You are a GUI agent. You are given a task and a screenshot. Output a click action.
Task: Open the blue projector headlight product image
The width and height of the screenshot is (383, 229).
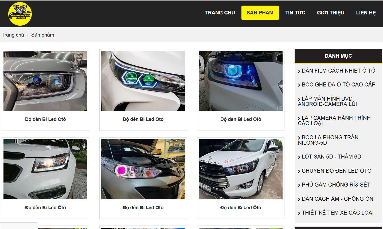click(241, 81)
